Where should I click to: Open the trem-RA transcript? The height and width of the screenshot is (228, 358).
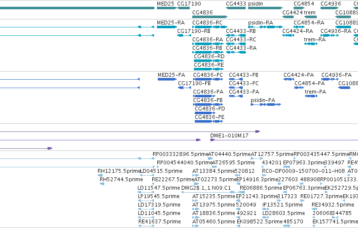coord(315,40)
